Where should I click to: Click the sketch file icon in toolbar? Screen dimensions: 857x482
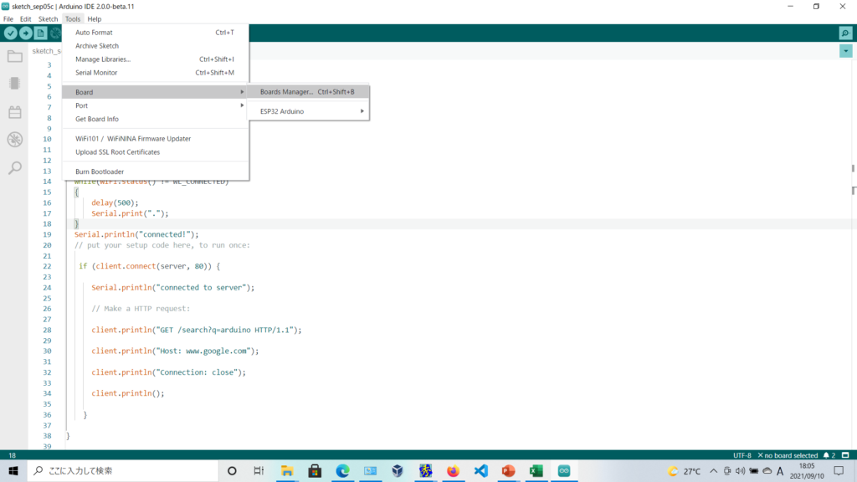click(40, 33)
